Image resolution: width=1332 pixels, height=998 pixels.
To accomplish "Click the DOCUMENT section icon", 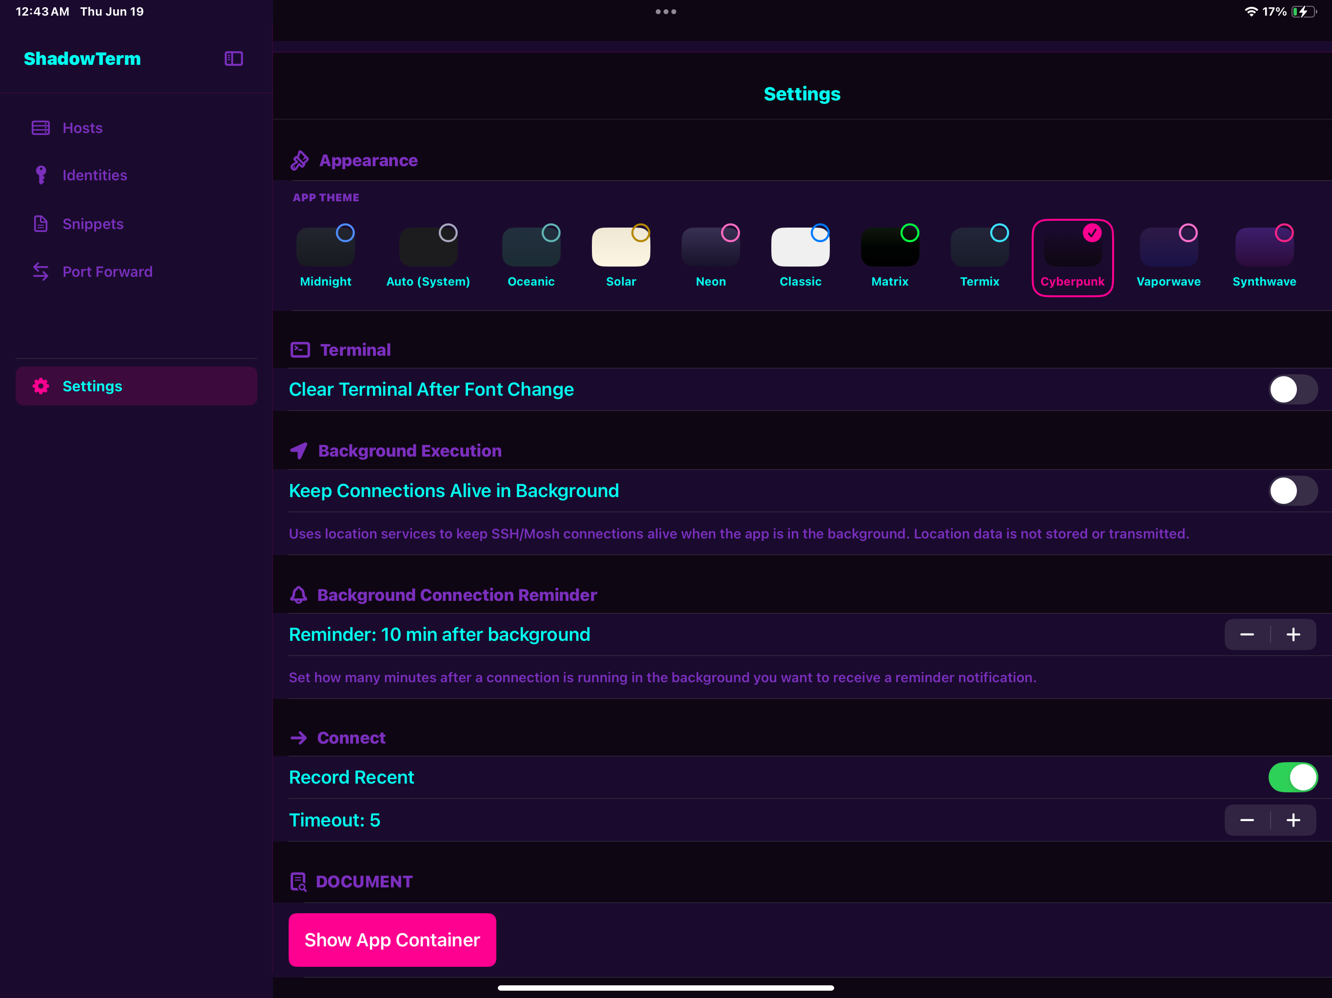I will tap(298, 881).
